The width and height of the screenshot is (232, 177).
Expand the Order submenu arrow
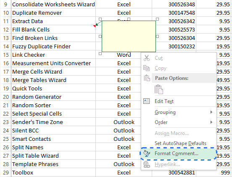(x=211, y=122)
